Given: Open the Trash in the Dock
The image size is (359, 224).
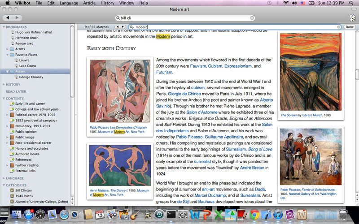Looking at the screenshot, I should (343, 215).
